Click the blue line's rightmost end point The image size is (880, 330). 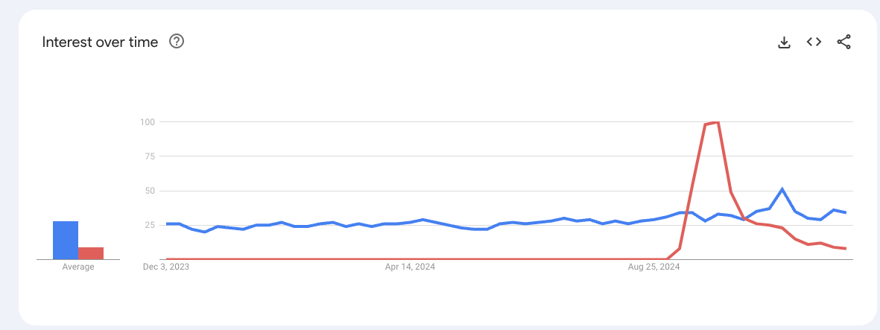(846, 212)
